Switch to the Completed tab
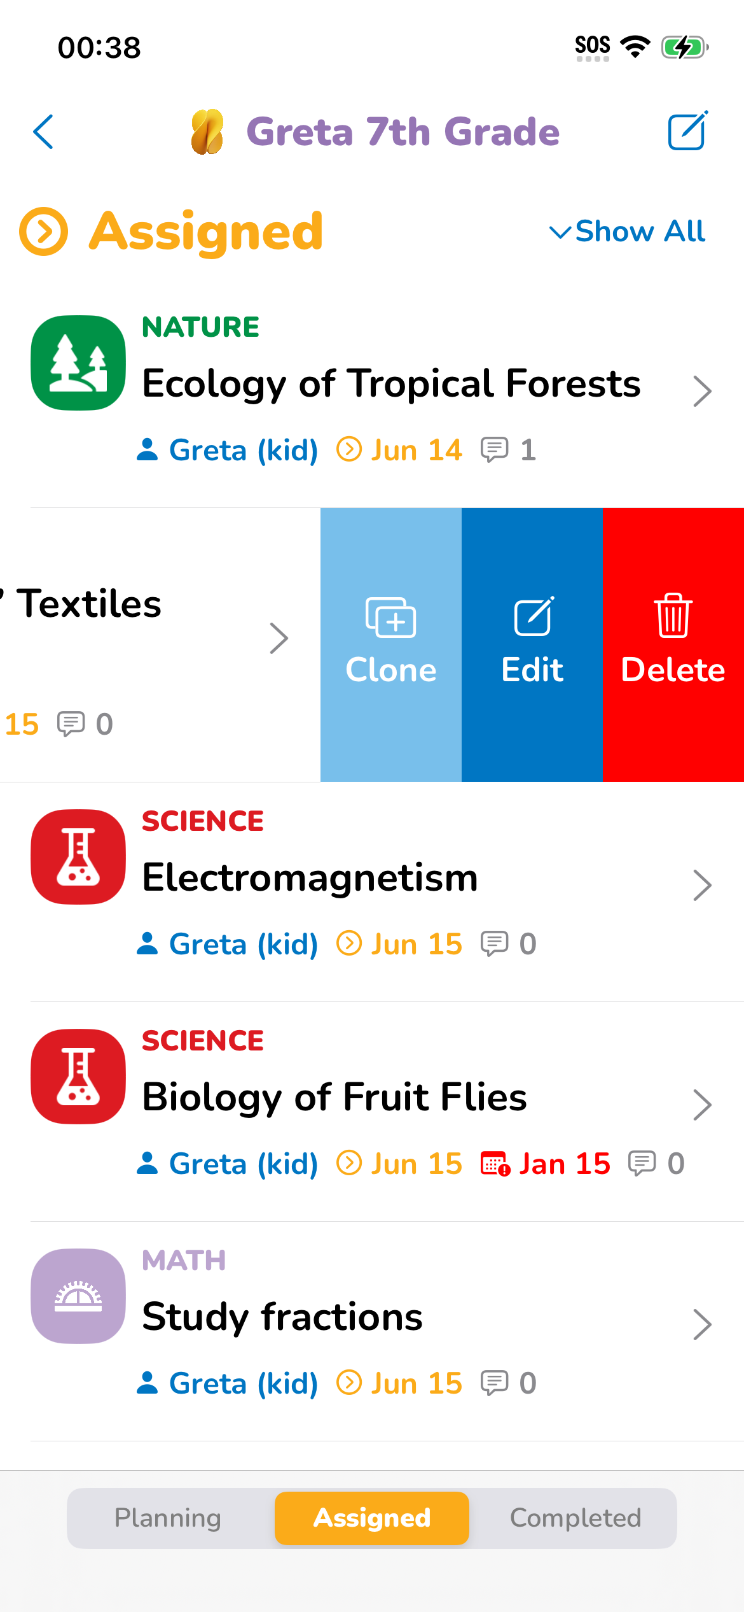This screenshot has height=1612, width=744. tap(575, 1518)
